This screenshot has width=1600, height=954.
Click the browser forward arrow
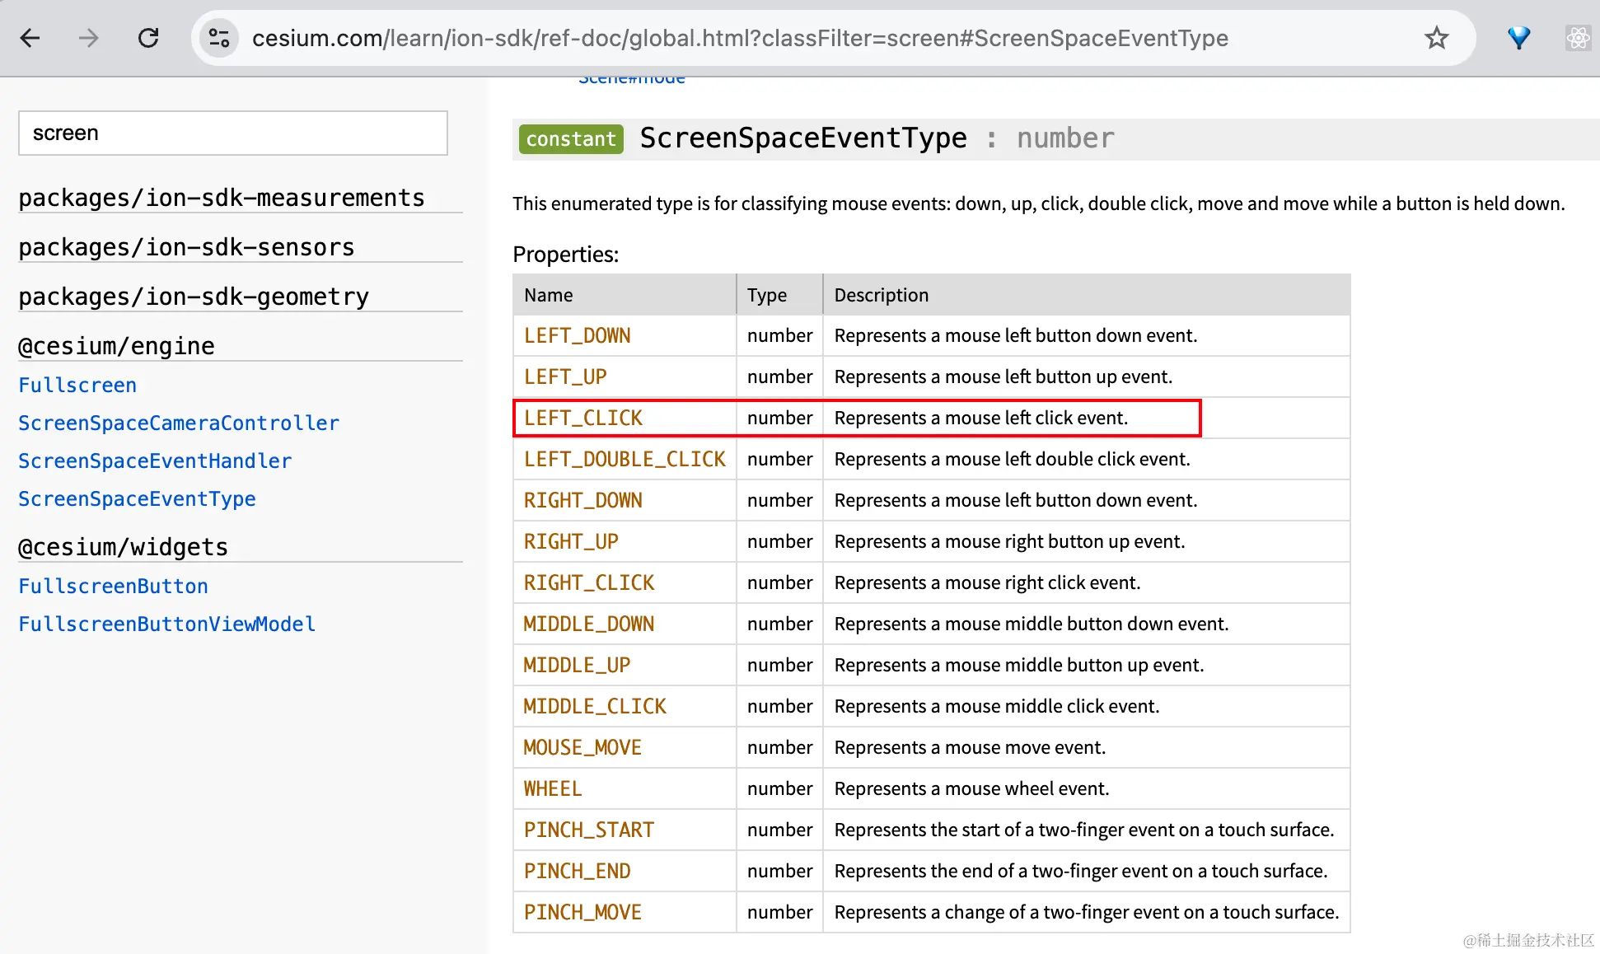tap(89, 38)
